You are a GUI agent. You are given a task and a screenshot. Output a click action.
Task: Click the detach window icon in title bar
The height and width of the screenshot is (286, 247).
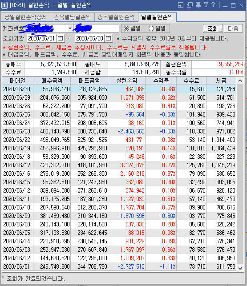pos(181,5)
